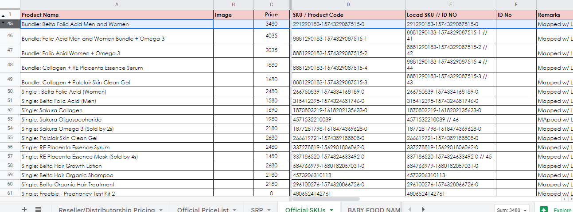The height and width of the screenshot is (212, 573).
Task: Select cell Single: Sakura Omega 3 (Sold by 2s)
Action: [x=117, y=129]
